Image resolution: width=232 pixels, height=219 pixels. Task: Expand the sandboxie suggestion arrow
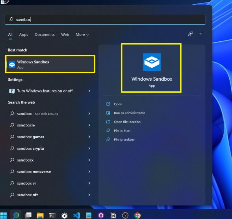coord(89,125)
